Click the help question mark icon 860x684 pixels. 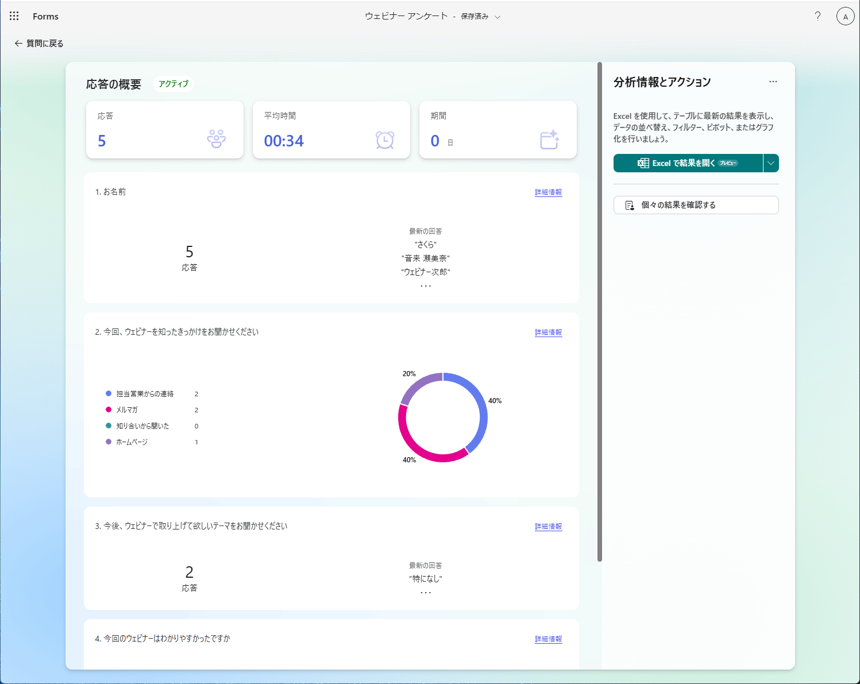[x=817, y=16]
